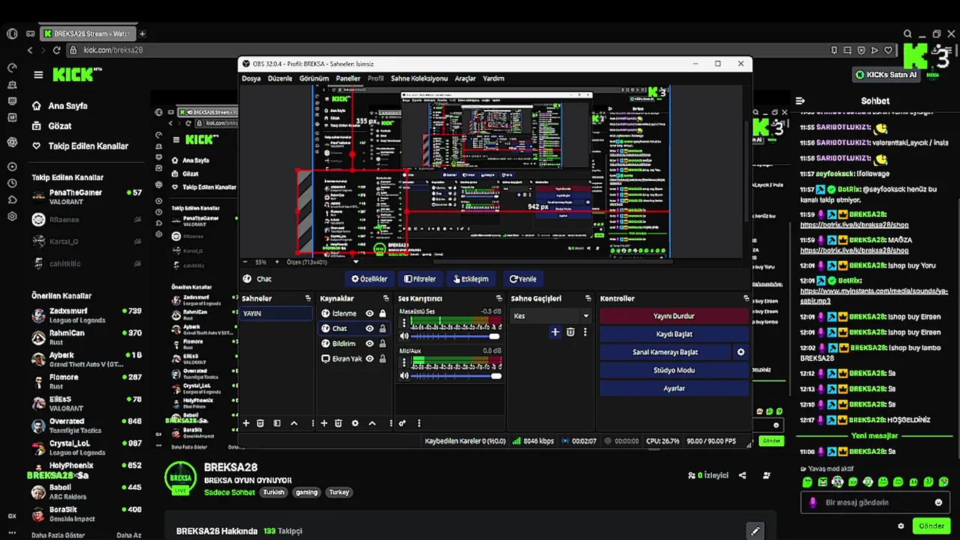Adjust Masaüstü Ses volume slider
This screenshot has width=960, height=540.
click(x=456, y=336)
